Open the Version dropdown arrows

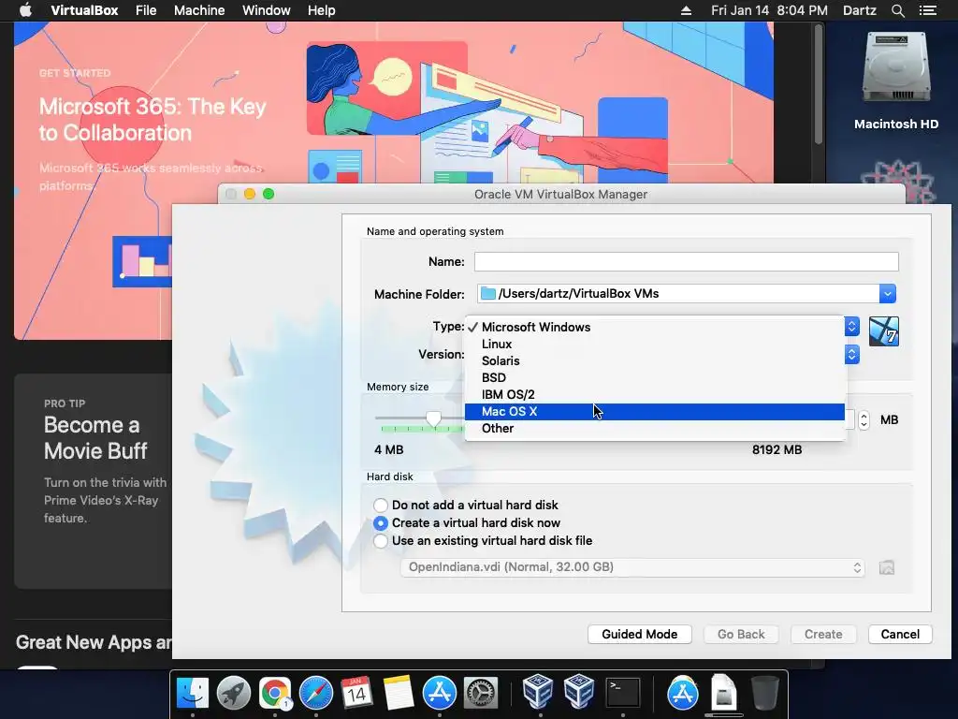(851, 355)
